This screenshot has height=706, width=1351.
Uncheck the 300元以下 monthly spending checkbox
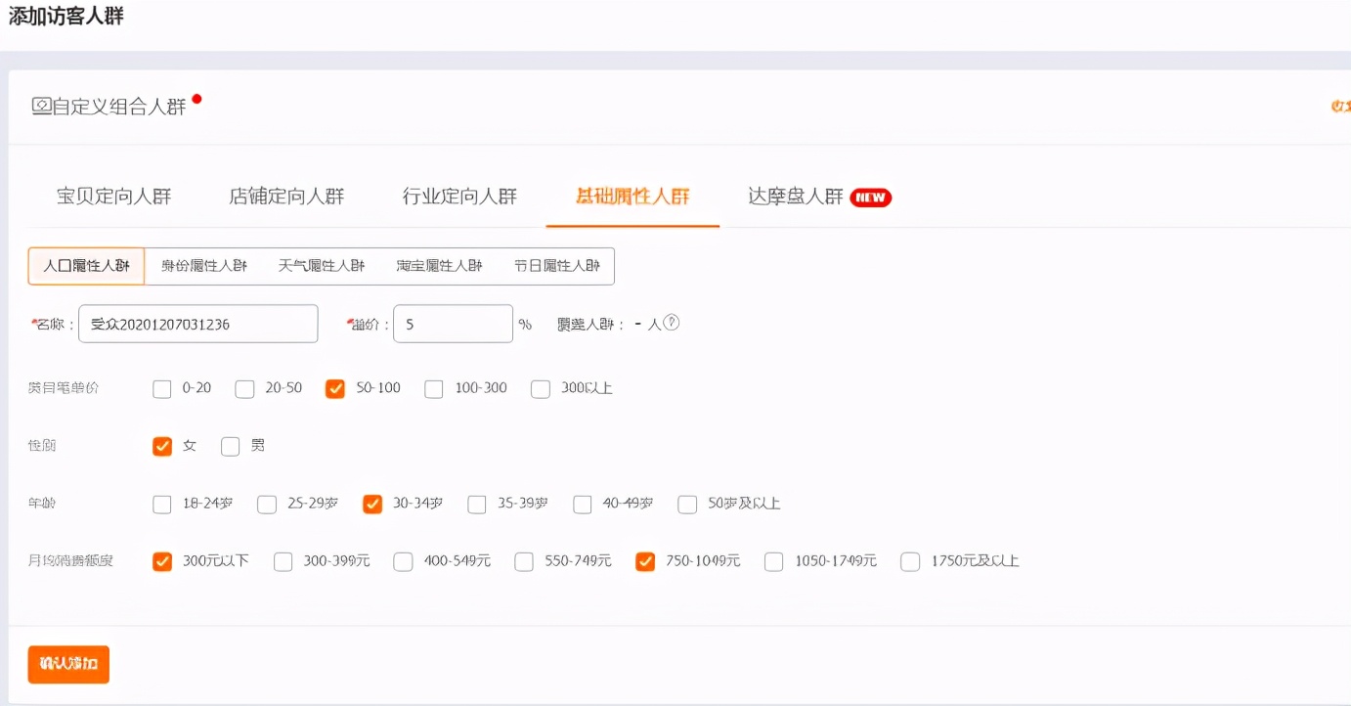point(162,561)
